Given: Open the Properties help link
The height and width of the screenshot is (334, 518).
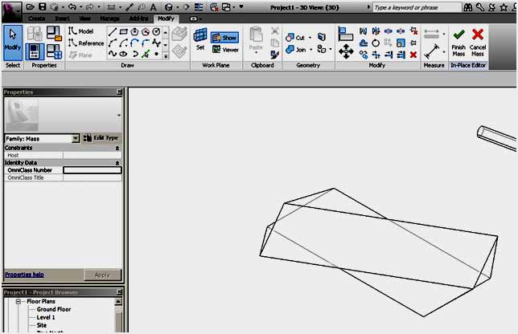Looking at the screenshot, I should (24, 275).
